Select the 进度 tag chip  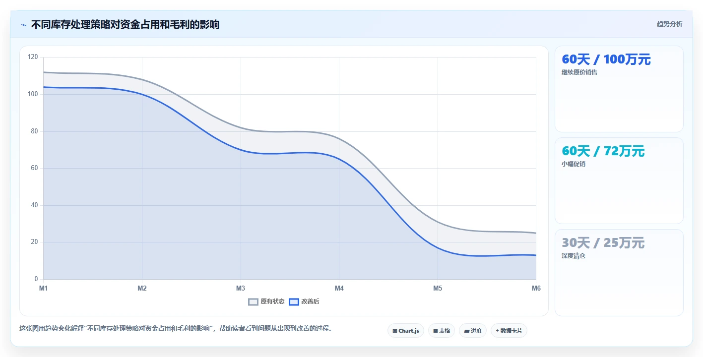click(472, 331)
